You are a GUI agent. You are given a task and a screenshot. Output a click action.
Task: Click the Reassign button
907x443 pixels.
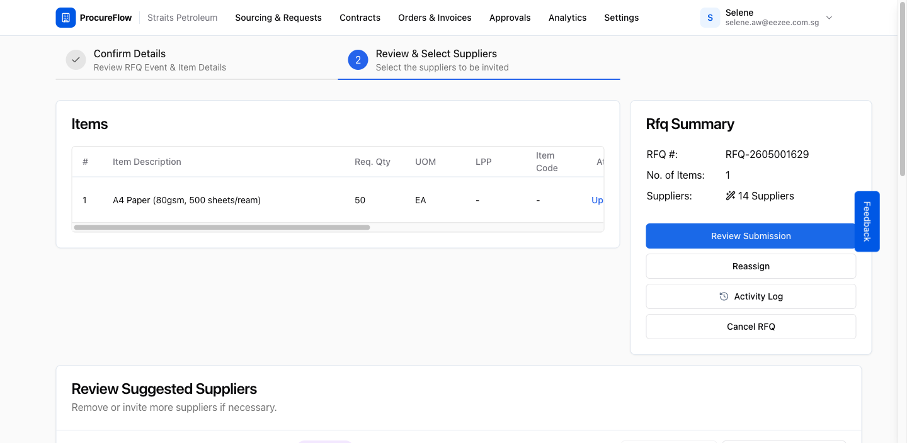point(751,266)
